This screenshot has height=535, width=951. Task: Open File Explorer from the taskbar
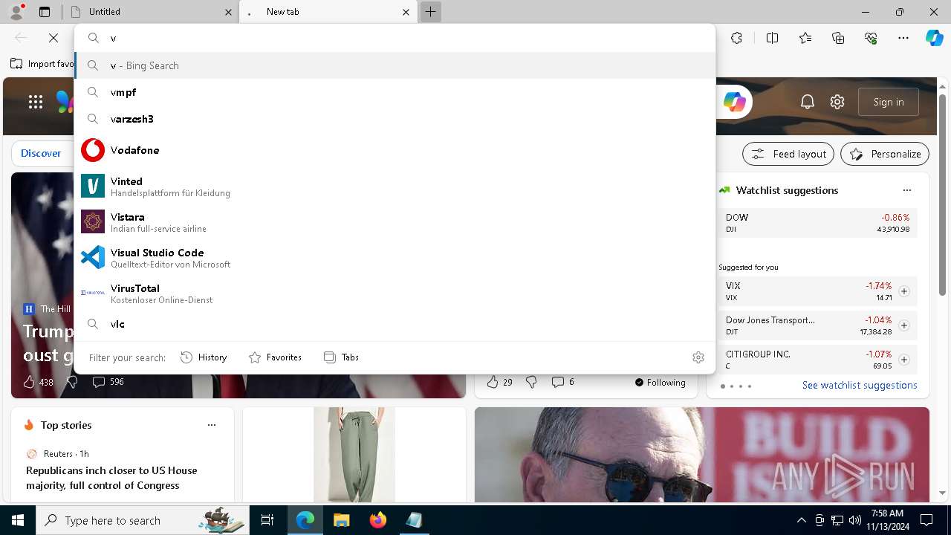tap(341, 520)
